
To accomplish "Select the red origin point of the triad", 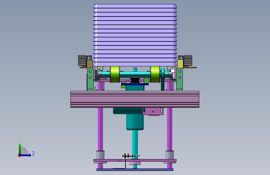I will (x=19, y=155).
